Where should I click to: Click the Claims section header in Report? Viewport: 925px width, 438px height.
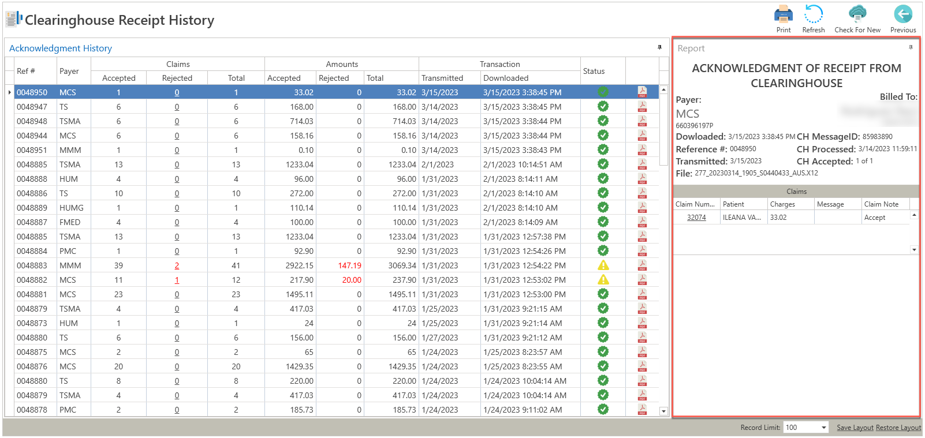[796, 191]
